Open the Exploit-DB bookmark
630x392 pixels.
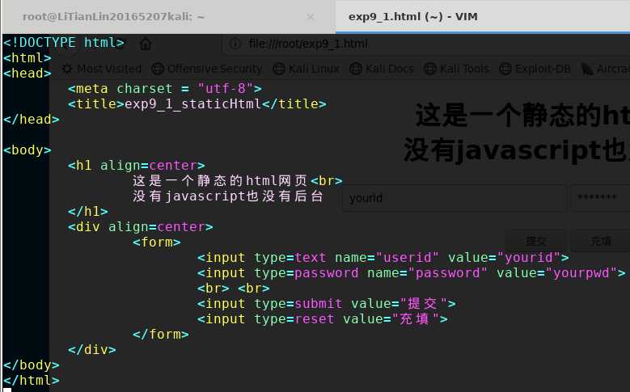coord(535,69)
